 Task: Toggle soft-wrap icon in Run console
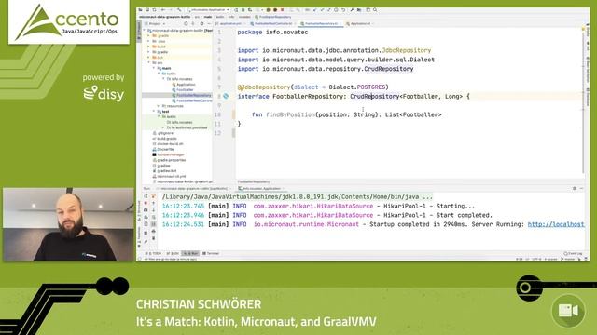(x=153, y=217)
